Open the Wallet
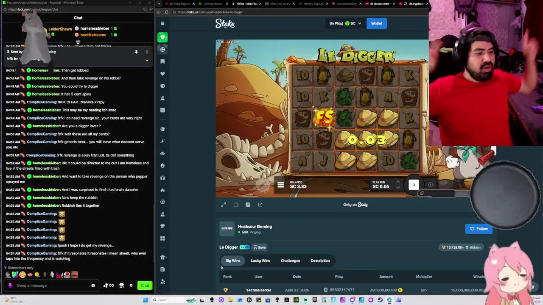543x305 pixels. (376, 23)
